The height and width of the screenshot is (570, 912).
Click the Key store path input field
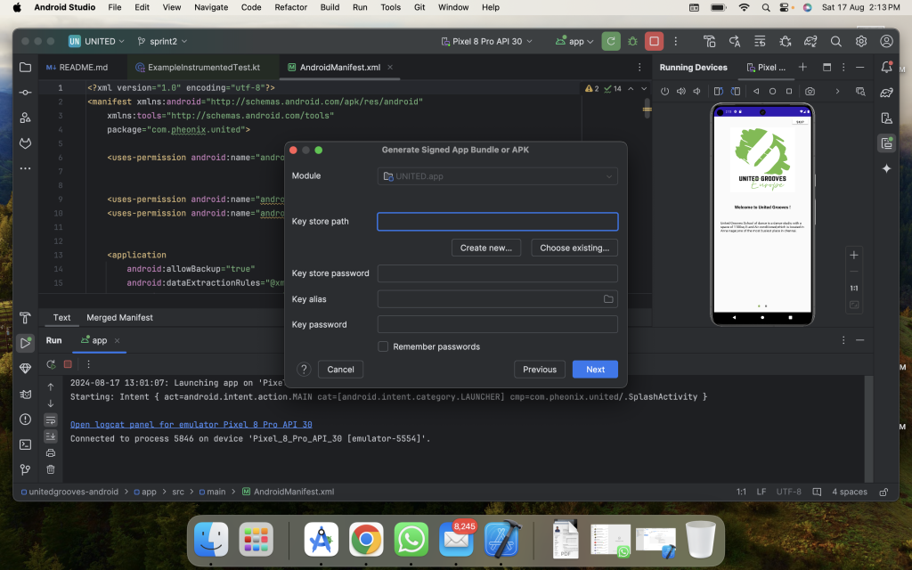[497, 222]
